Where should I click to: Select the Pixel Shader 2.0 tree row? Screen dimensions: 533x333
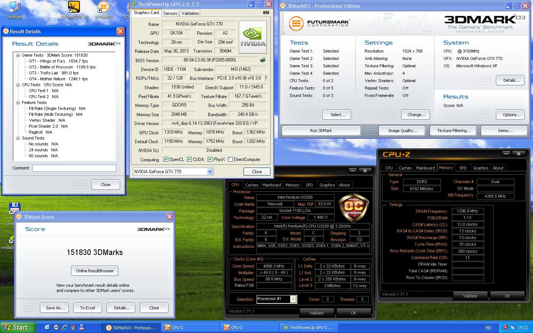pyautogui.click(x=48, y=126)
